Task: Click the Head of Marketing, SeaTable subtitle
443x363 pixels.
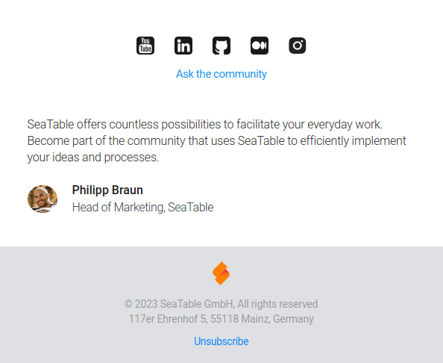Action: pos(142,208)
